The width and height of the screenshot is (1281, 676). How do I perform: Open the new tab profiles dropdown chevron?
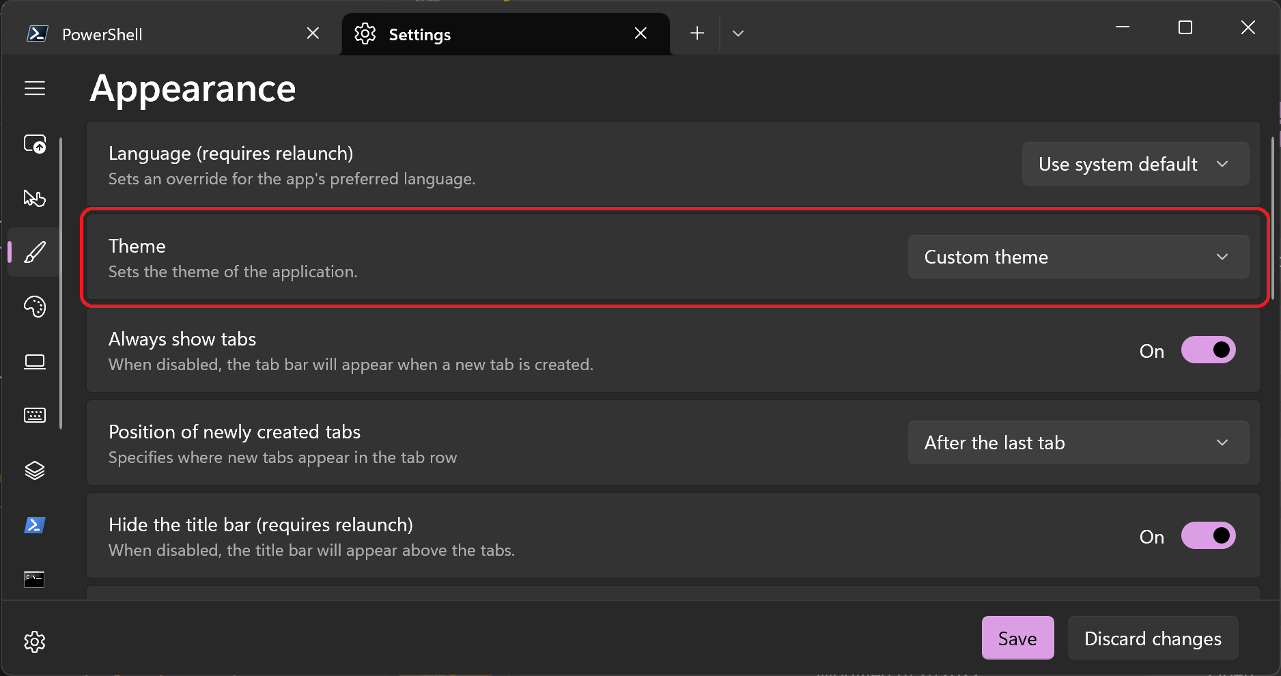click(x=738, y=33)
